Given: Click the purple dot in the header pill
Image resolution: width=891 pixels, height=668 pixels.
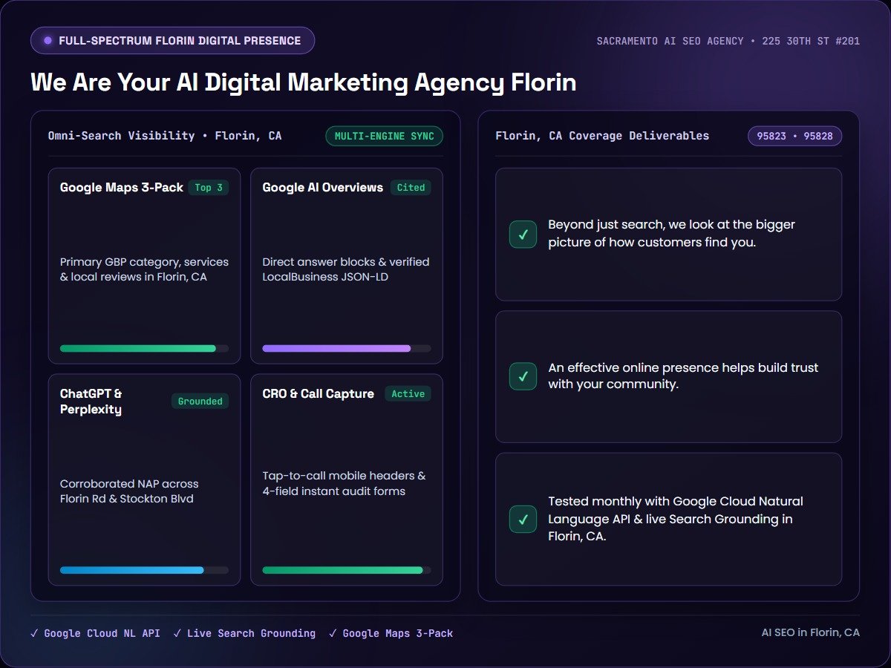Looking at the screenshot, I should pos(48,41).
